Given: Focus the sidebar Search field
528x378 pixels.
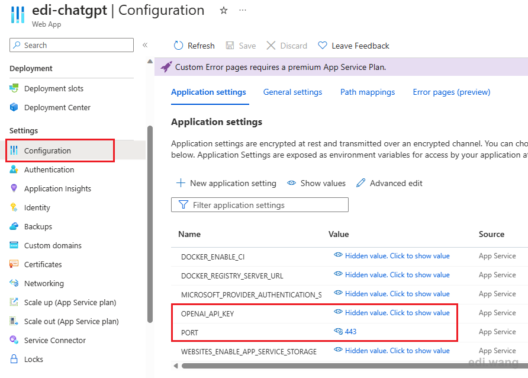Looking at the screenshot, I should [x=72, y=45].
